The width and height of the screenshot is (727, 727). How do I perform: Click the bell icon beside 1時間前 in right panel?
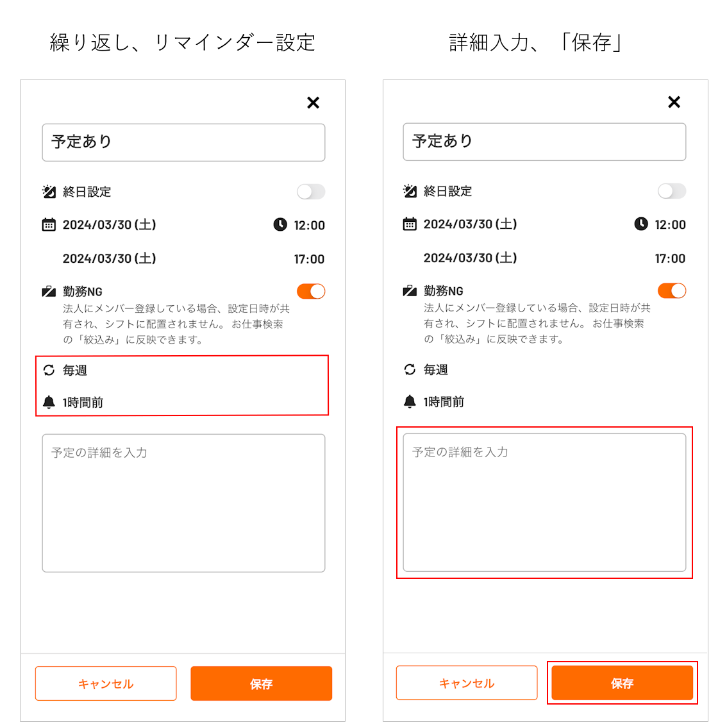(410, 401)
